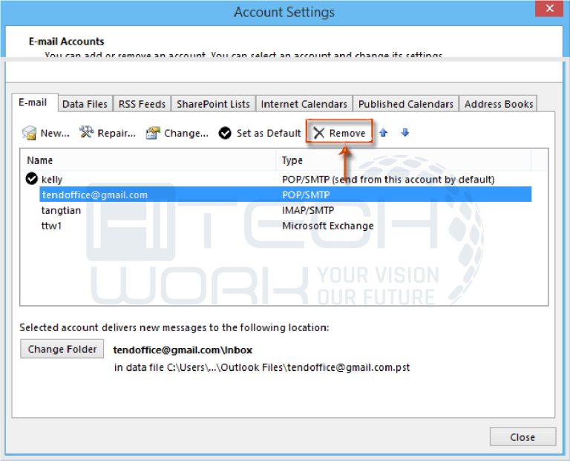Open the SharePoint Lists tab
This screenshot has height=461, width=570.
tap(214, 104)
